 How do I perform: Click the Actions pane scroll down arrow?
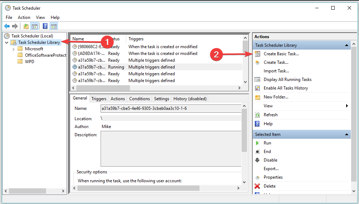354,191
